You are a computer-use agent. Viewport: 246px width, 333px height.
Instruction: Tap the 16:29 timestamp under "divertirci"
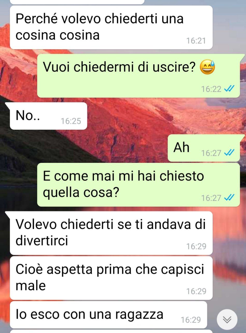pyautogui.click(x=196, y=246)
